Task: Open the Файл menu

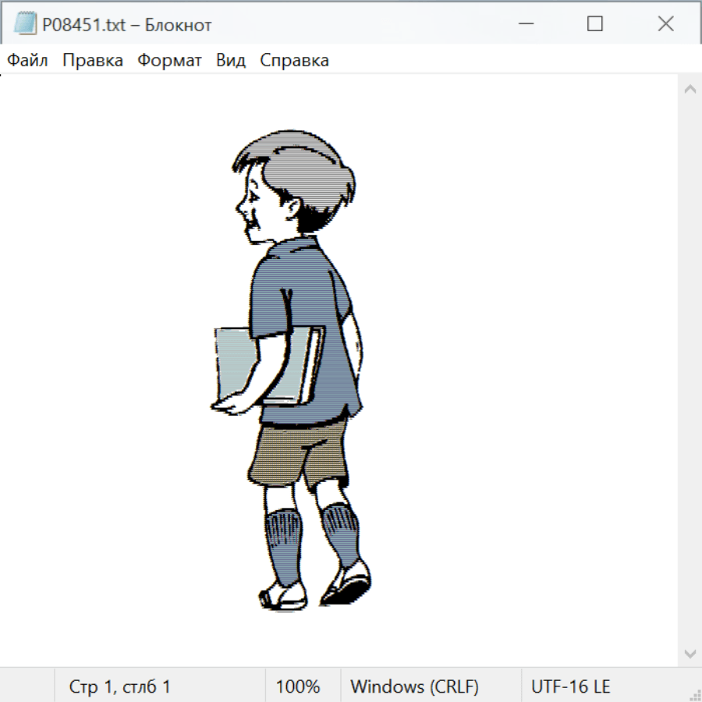Action: click(28, 61)
